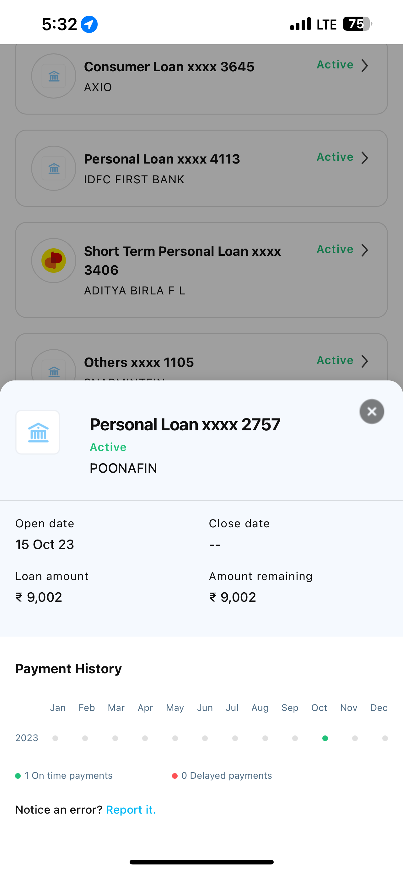Expand Personal Loan 4113 chevron arrow
Screen dimensions: 403x872
pos(364,158)
